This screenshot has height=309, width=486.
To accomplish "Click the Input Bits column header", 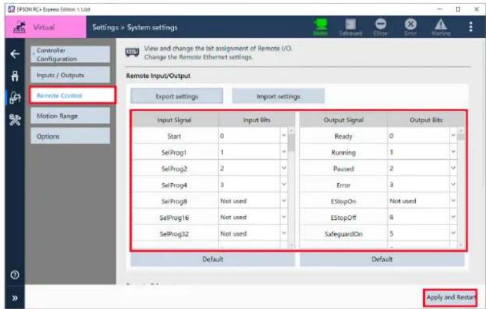I will [x=257, y=120].
